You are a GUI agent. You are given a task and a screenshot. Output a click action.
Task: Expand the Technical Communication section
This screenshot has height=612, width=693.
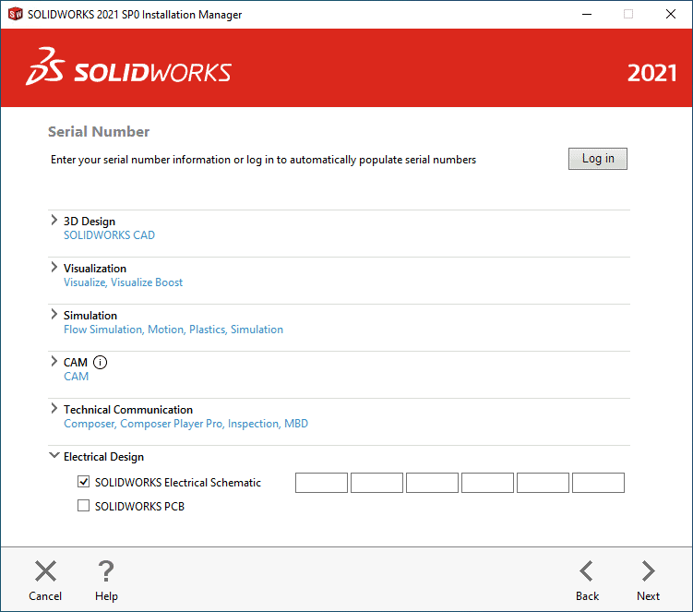54,408
